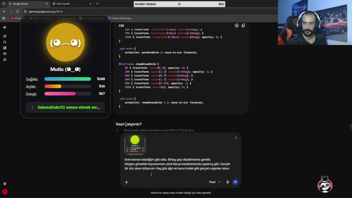Open a new browser tab
Screen dimensions: 352x198
[x=97, y=4]
